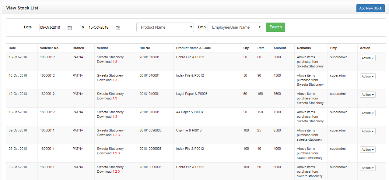Screen dimensions: 389x180
Task: Click rate 90 in Index File row
Action: click(259, 75)
